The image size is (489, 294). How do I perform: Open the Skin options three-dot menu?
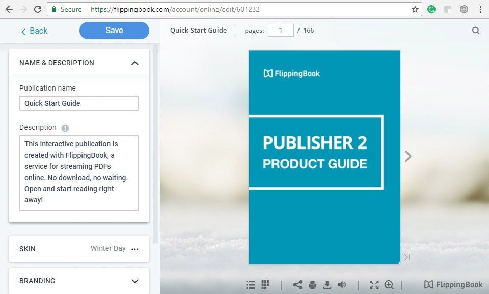[134, 249]
